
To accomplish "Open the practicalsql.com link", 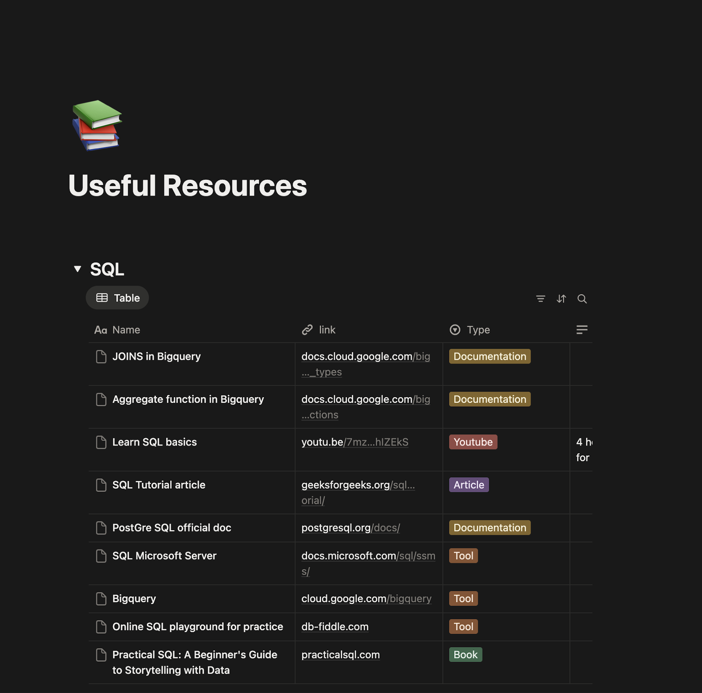I will click(340, 655).
